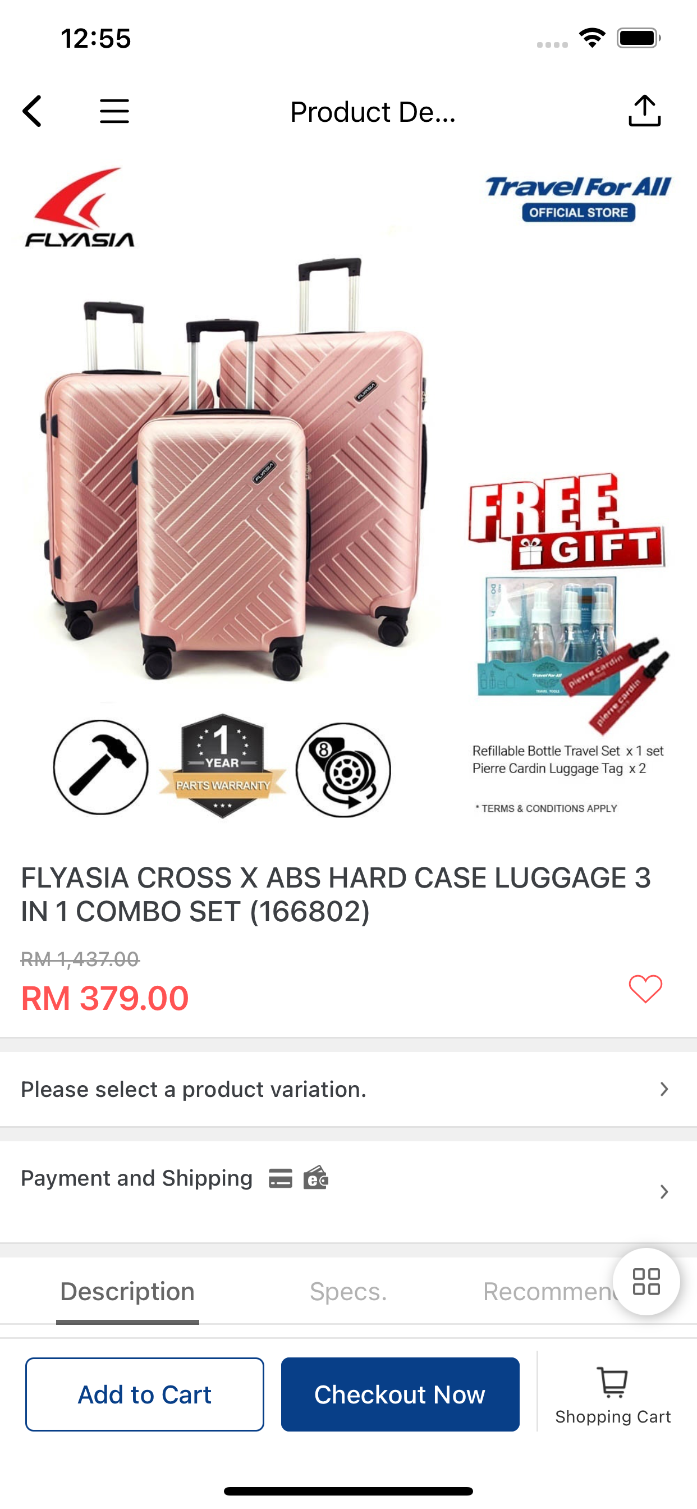The width and height of the screenshot is (697, 1509).
Task: Tap the product title FLYASIA CROSS X
Action: [336, 894]
